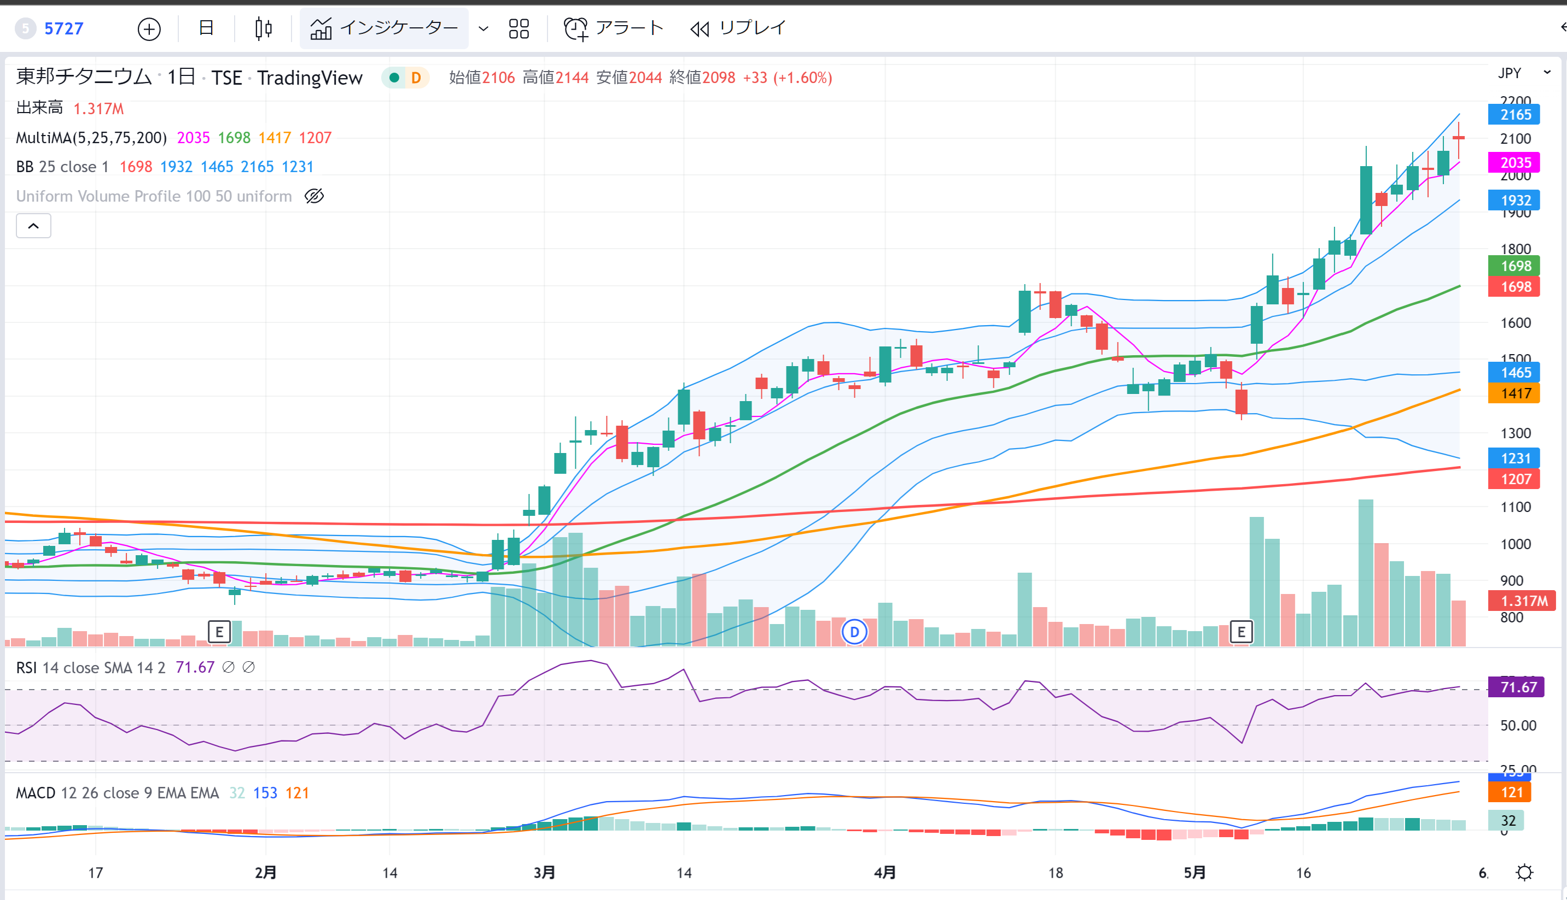The width and height of the screenshot is (1567, 900).
Task: Click the market open status green dot
Action: coord(394,78)
